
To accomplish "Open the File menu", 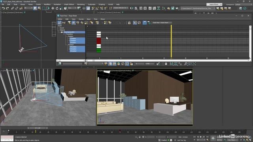I will [3, 4].
